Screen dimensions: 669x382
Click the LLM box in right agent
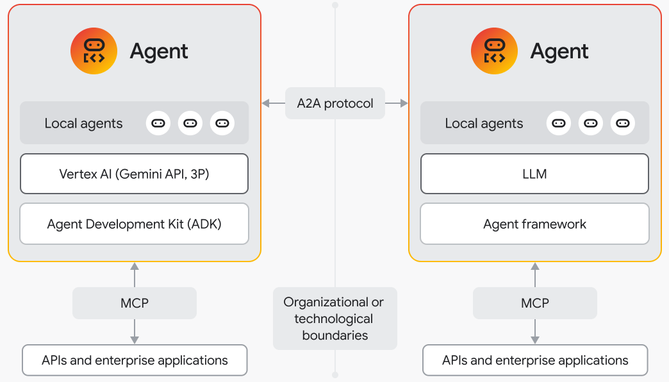click(534, 174)
